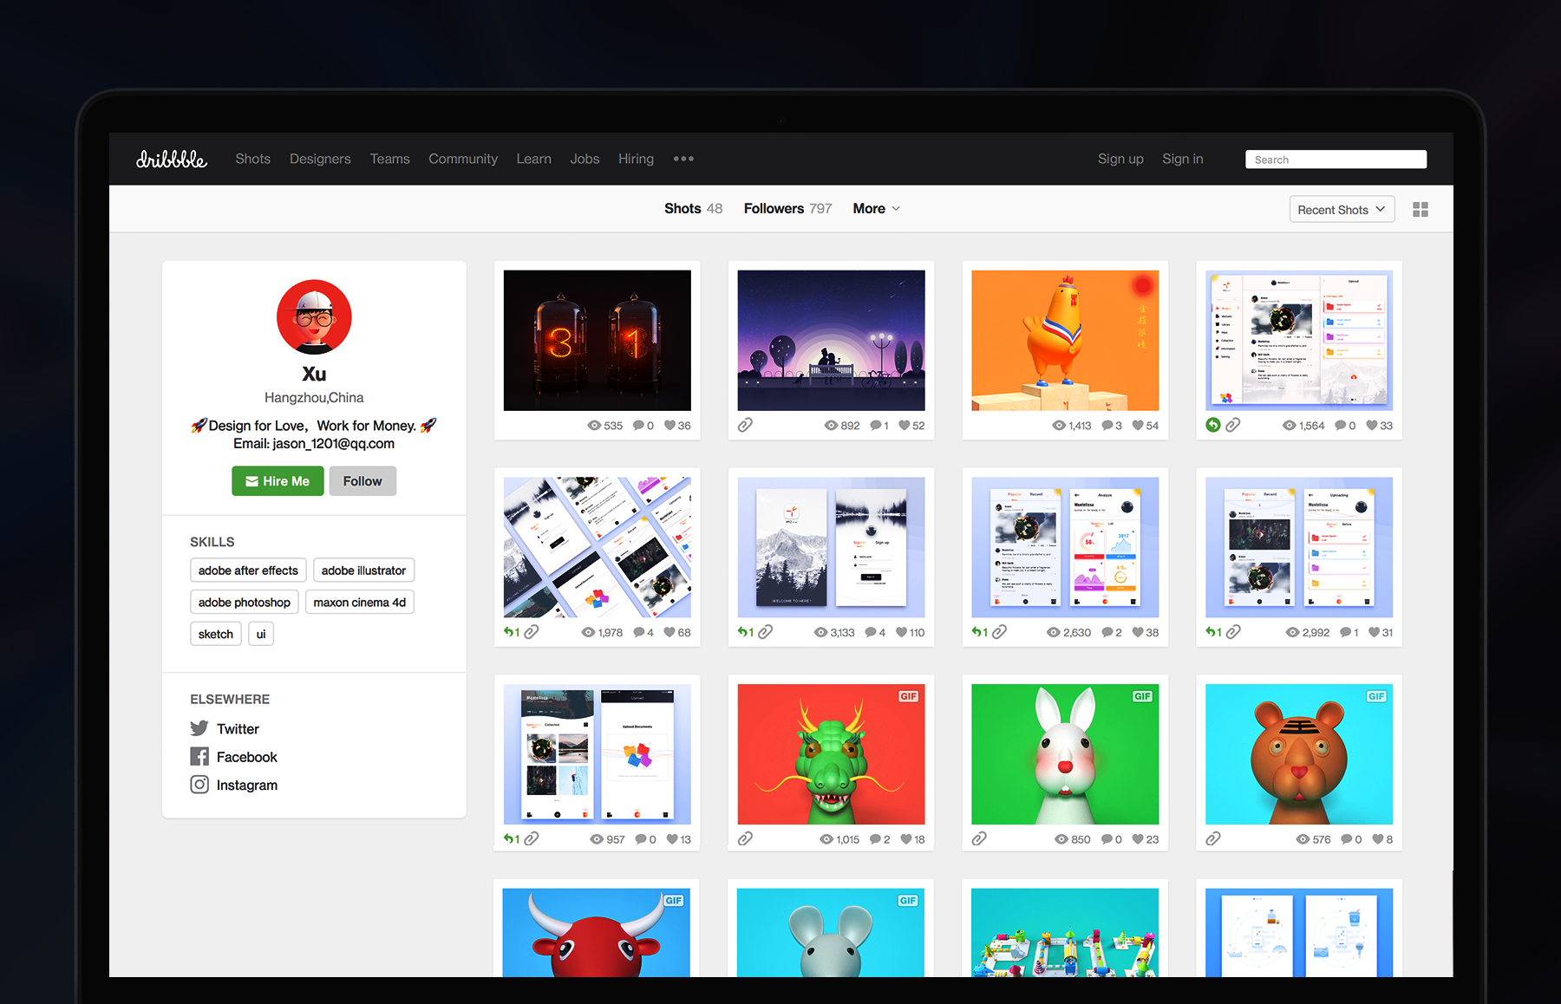
Task: Click the Sign in link
Action: (1182, 159)
